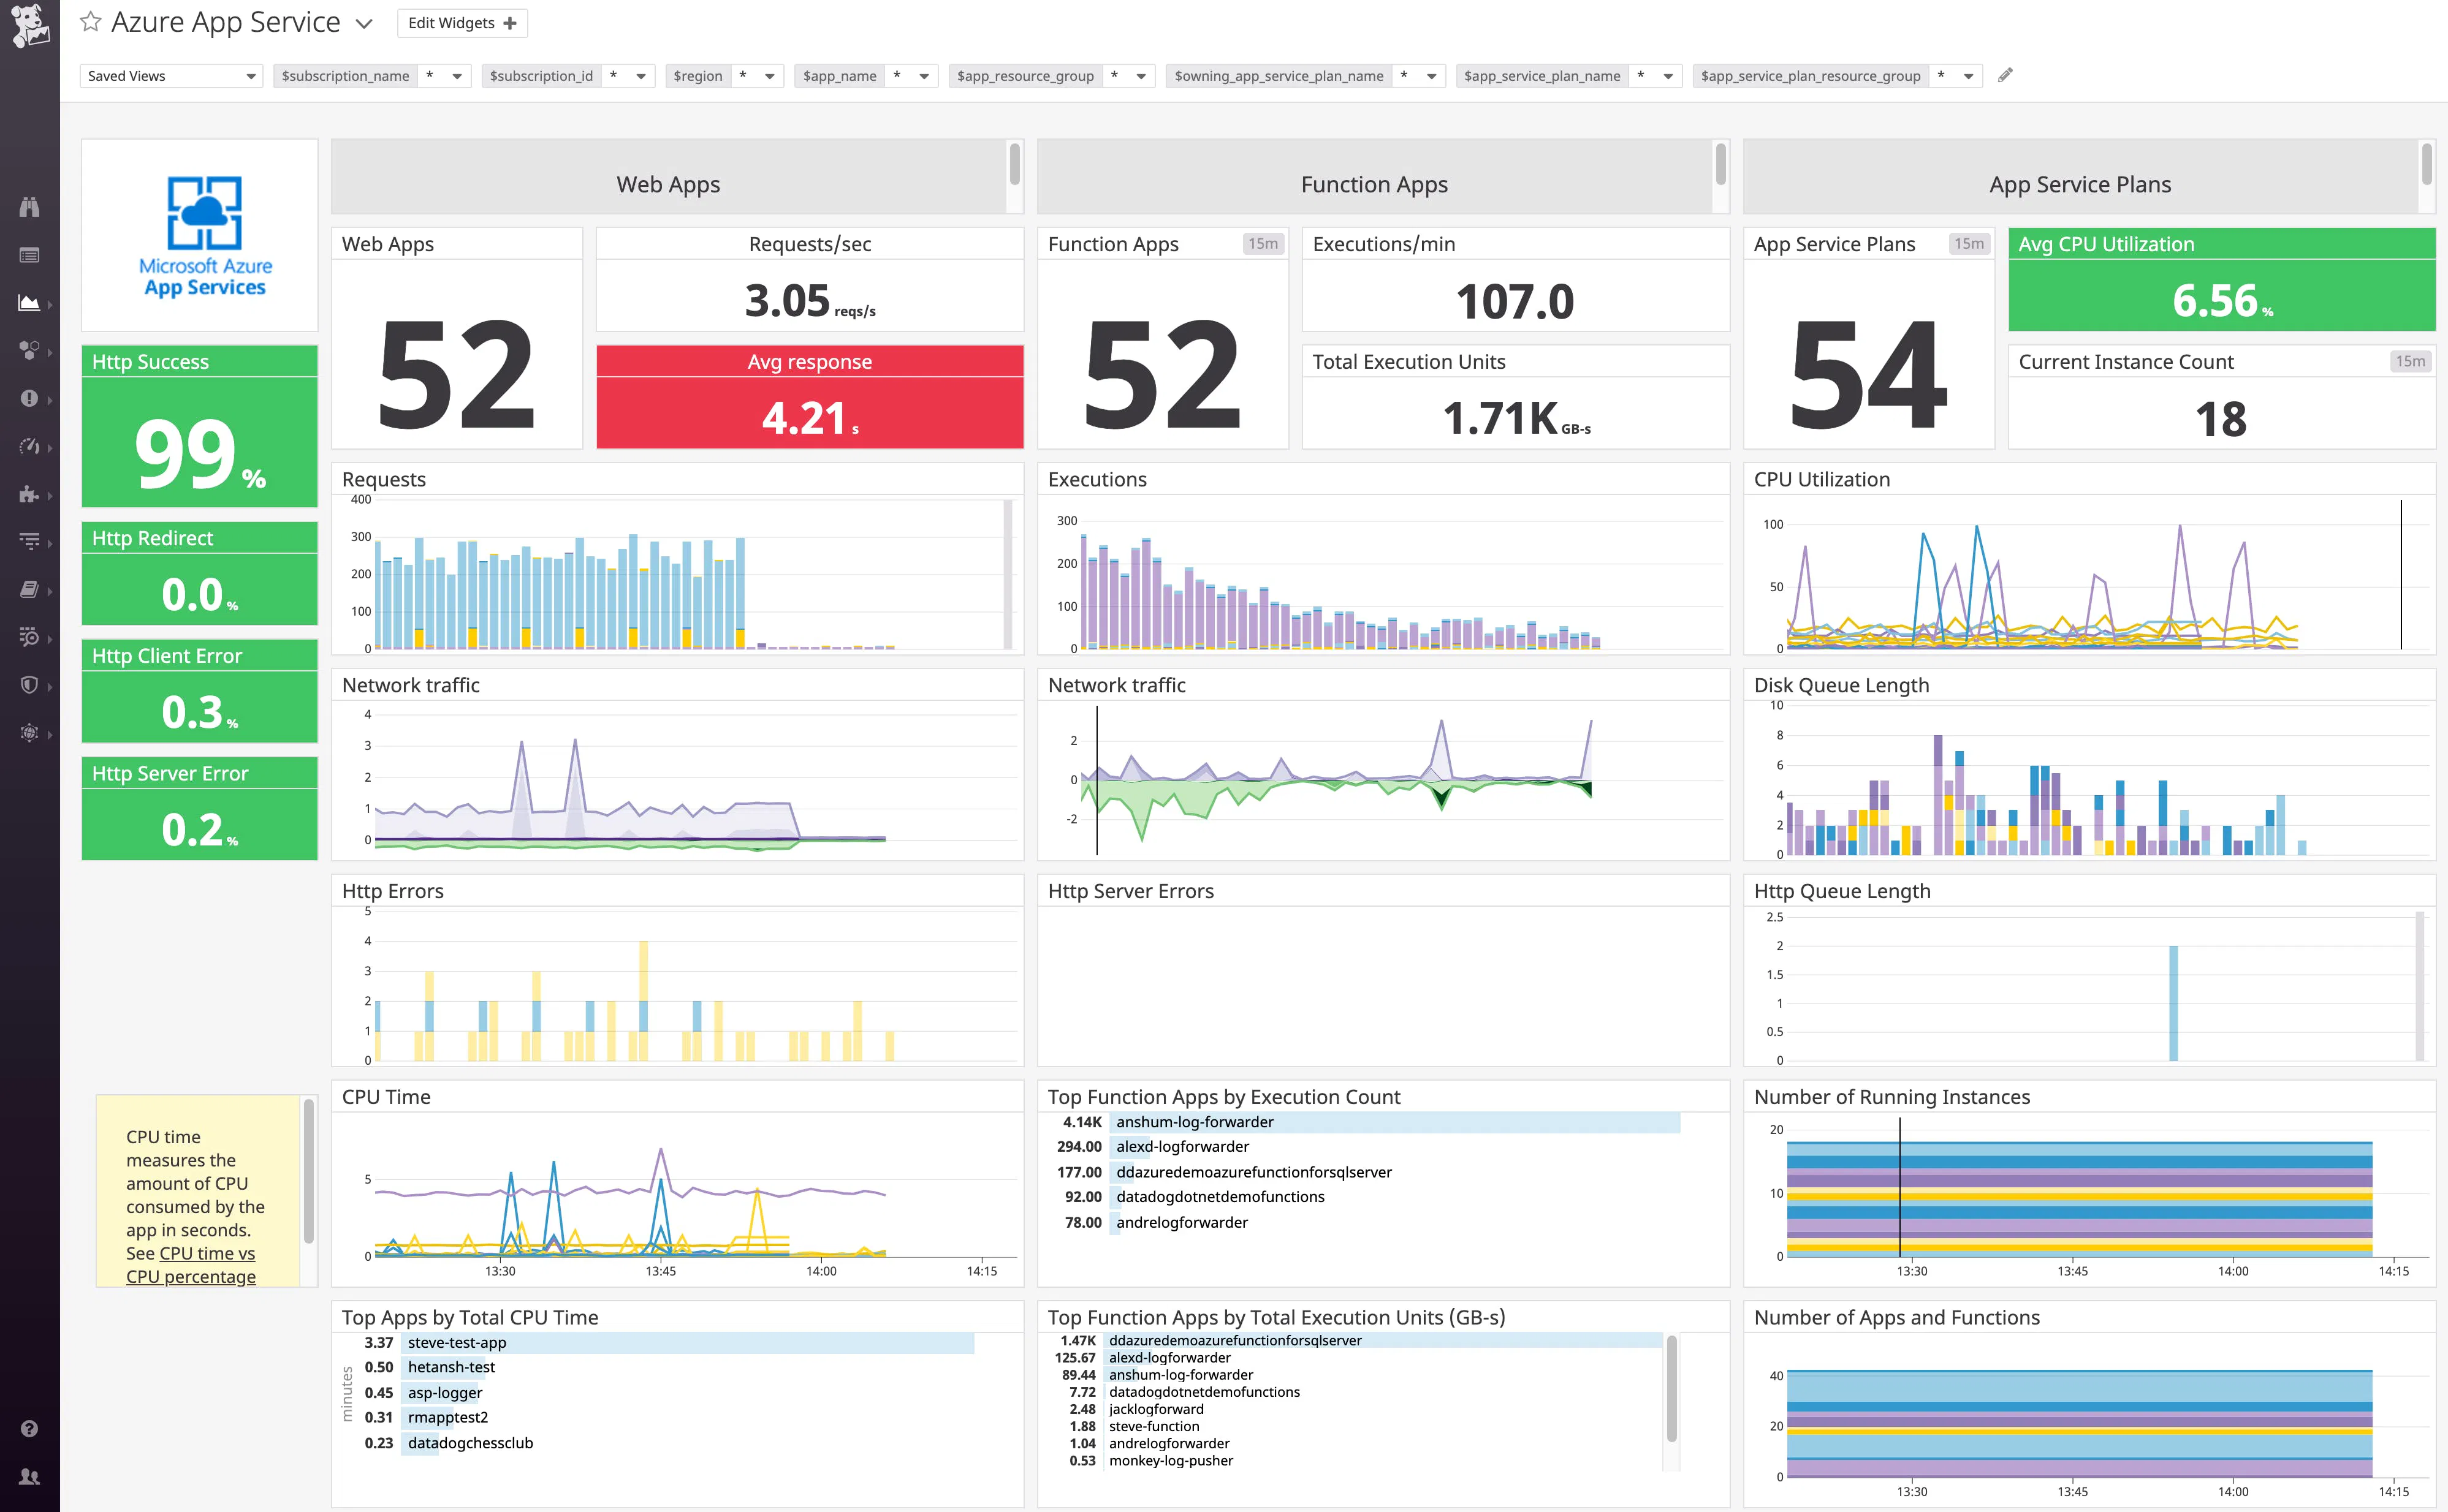Viewport: 2448px width, 1512px height.
Task: Click the Teams users icon at bottom sidebar
Action: click(x=30, y=1477)
